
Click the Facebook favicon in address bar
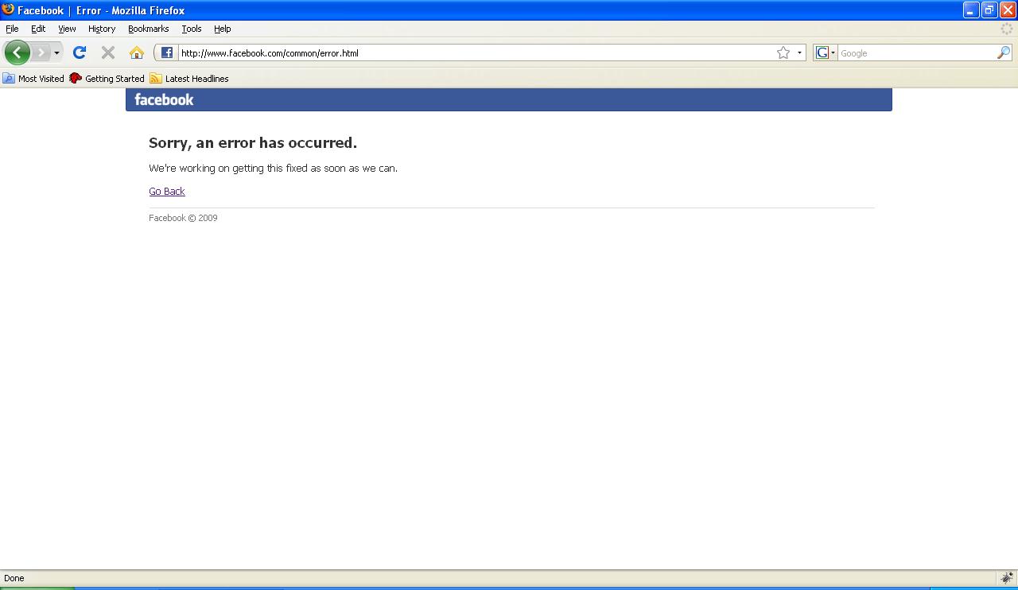pos(166,52)
